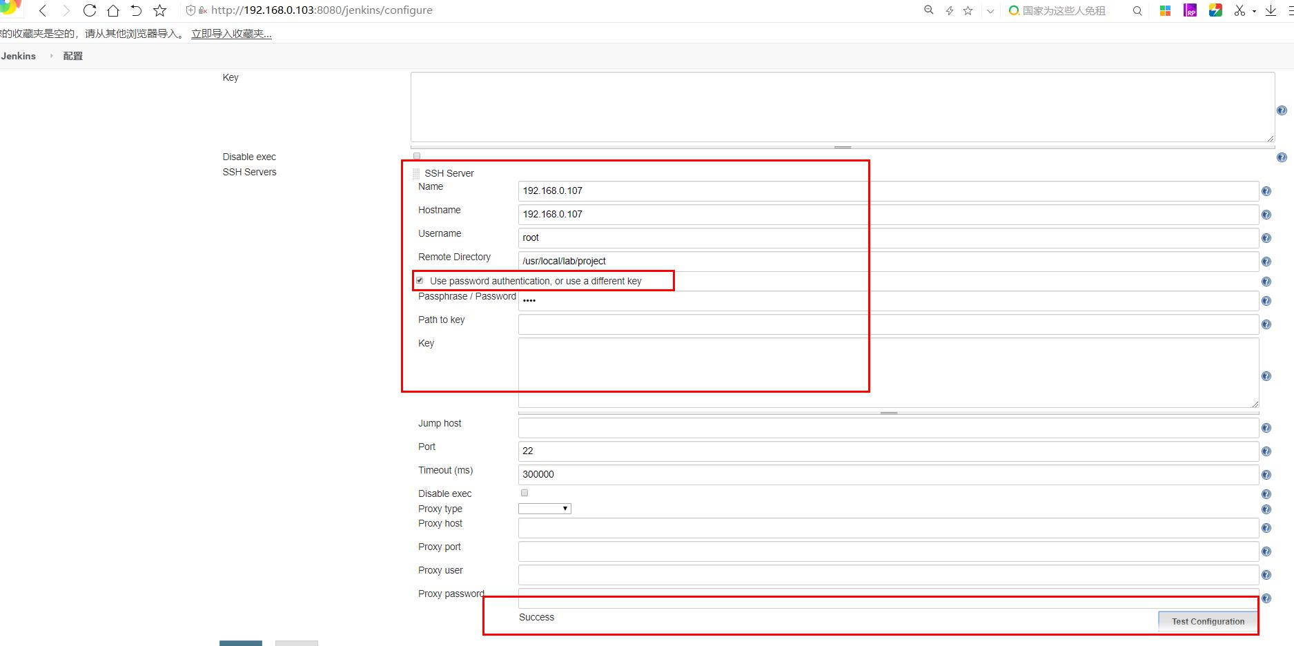Open help for Passphrase / Password field

1266,301
